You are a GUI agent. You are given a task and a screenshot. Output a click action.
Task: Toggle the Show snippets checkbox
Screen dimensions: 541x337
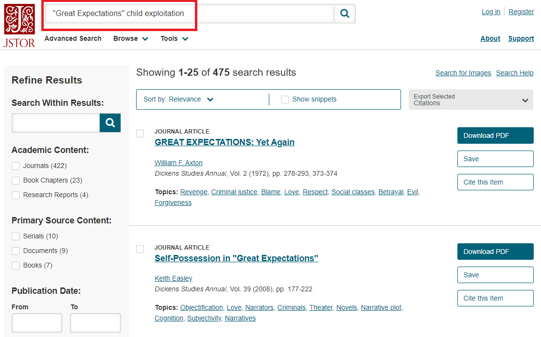click(x=285, y=100)
